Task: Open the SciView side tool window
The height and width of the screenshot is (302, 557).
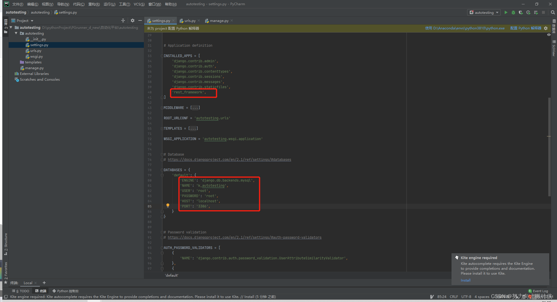Action: tap(554, 48)
